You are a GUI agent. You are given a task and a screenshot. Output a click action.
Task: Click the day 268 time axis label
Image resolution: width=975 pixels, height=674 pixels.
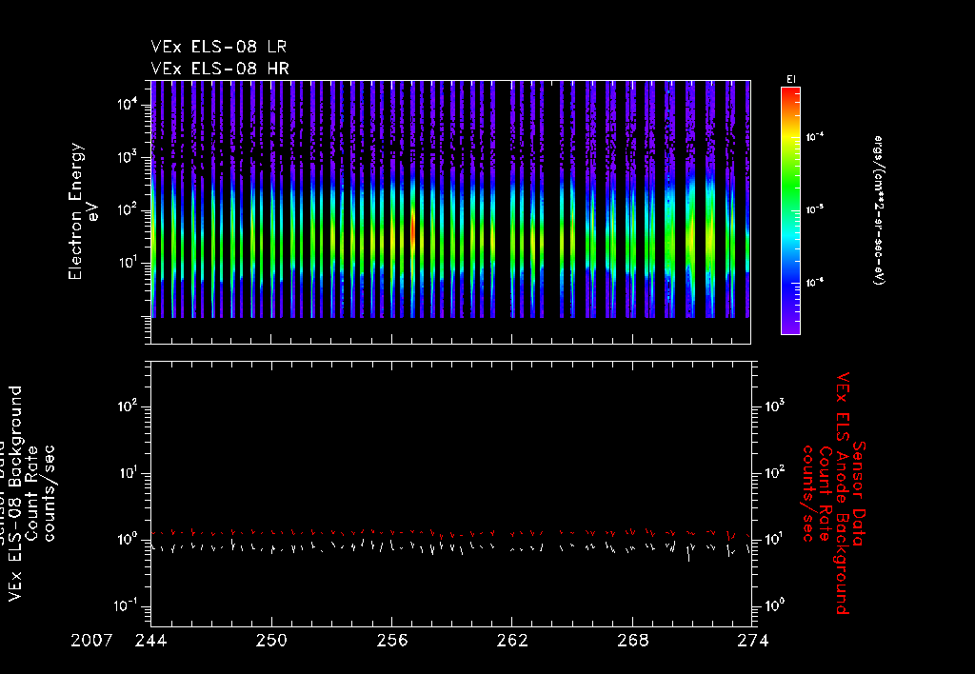(632, 641)
